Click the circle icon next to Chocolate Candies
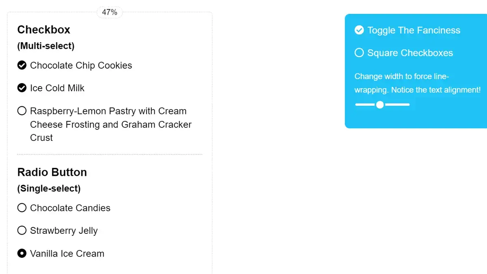The width and height of the screenshot is (487, 274). [22, 207]
